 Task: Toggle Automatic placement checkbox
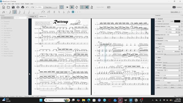point(156,24)
